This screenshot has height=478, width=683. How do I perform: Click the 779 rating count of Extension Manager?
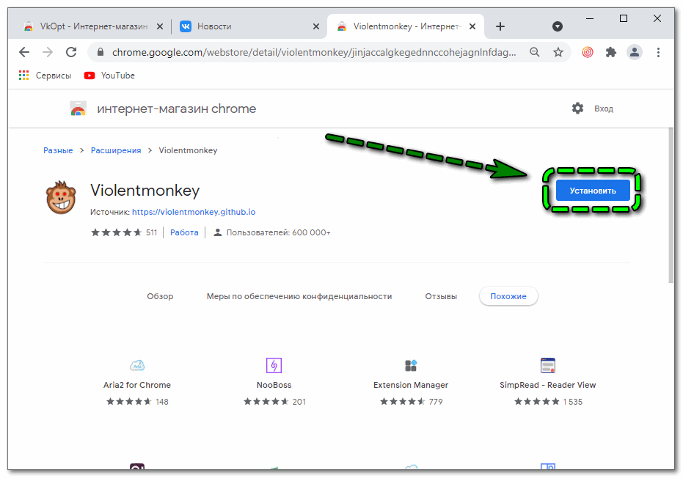(436, 402)
